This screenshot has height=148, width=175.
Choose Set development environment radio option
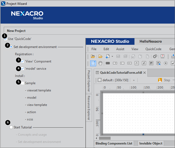(11, 47)
